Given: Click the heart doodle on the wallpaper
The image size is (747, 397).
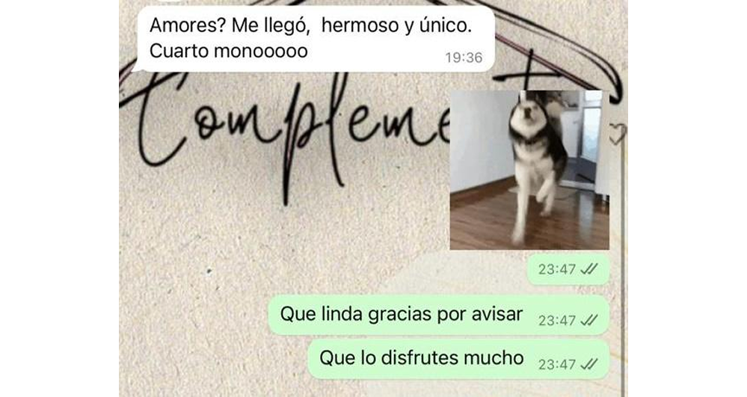Looking at the screenshot, I should tap(617, 133).
